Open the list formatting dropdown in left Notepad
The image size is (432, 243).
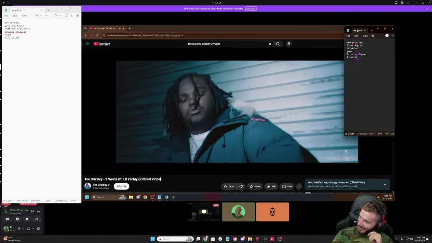coord(58,16)
